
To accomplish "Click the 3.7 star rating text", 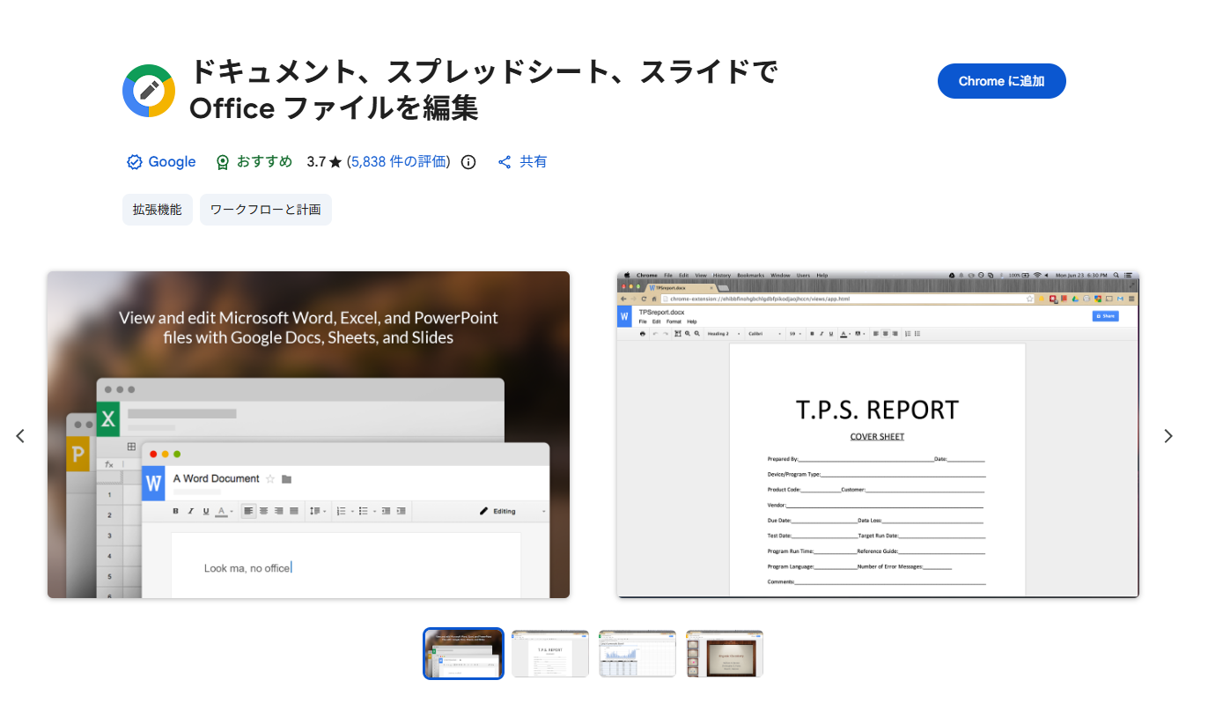I will [x=324, y=162].
